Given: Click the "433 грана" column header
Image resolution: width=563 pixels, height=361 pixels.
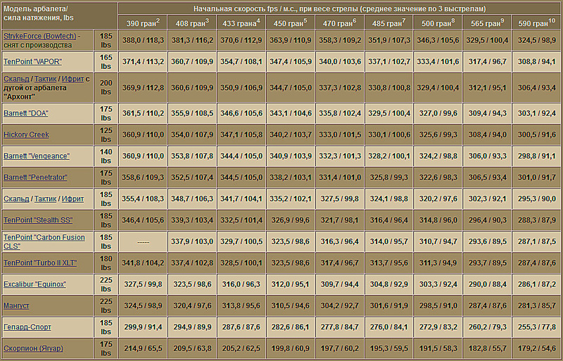Looking at the screenshot, I should 241,23.
